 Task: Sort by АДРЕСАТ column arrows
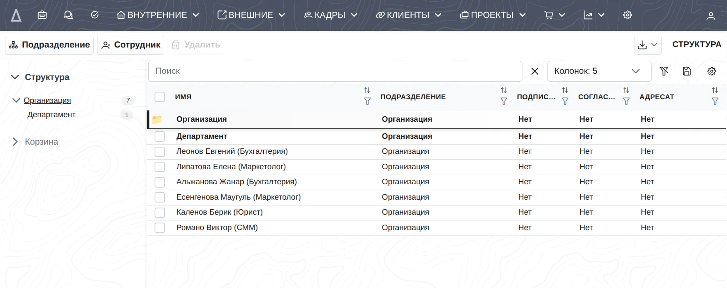[x=715, y=90]
